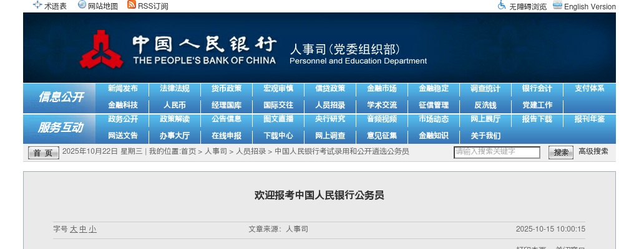Select large font size 大

pos(74,229)
